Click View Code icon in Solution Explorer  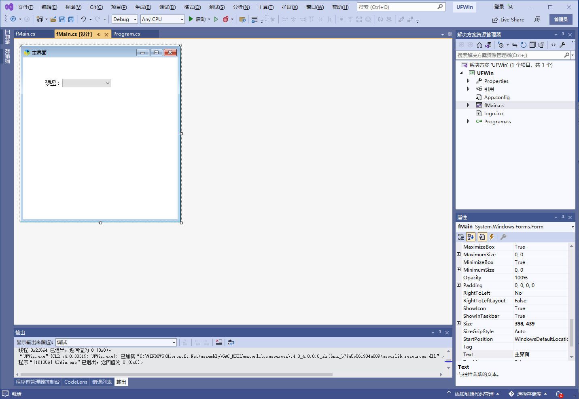tap(554, 45)
